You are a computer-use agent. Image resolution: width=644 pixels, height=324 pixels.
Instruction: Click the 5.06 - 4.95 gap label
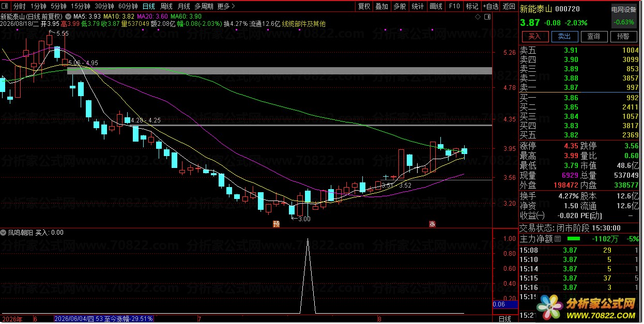(83, 63)
